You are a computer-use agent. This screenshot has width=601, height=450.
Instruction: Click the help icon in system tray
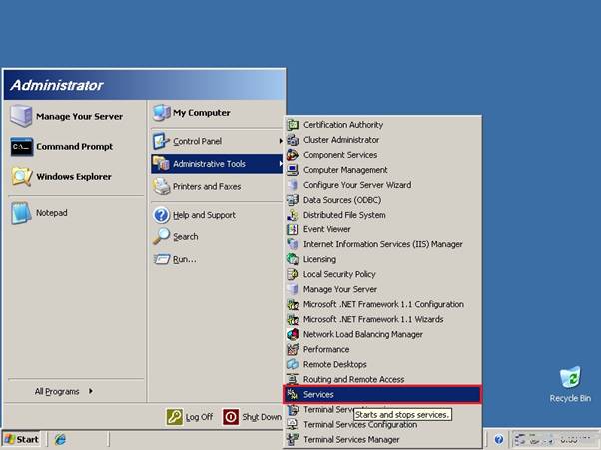(498, 439)
